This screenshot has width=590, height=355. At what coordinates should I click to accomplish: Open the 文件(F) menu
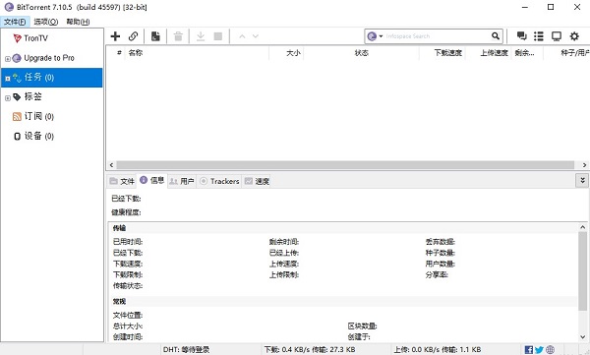15,22
